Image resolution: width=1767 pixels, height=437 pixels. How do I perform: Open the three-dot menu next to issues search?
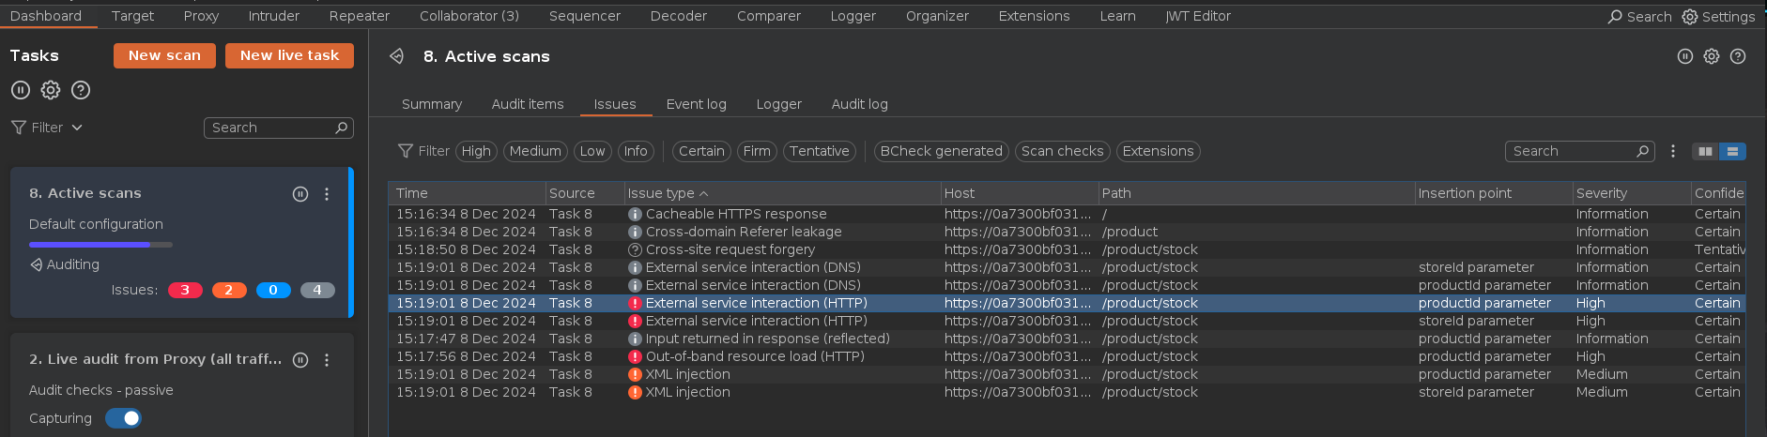(1673, 151)
